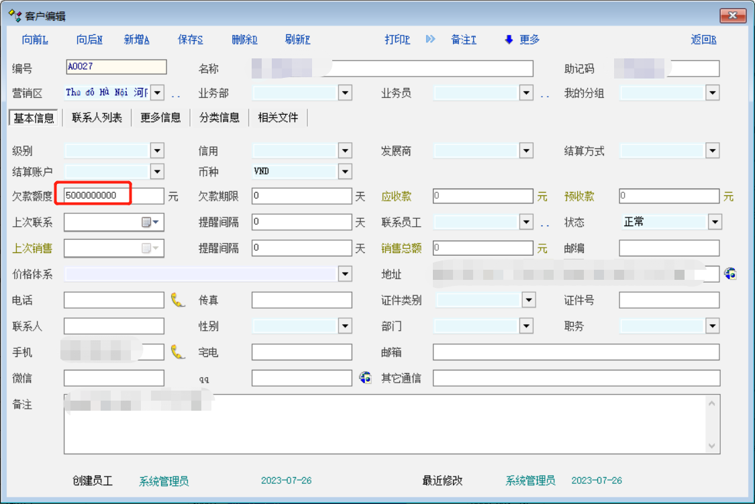Click the 更多 down-arrow icon
The image size is (755, 504).
[x=509, y=40]
